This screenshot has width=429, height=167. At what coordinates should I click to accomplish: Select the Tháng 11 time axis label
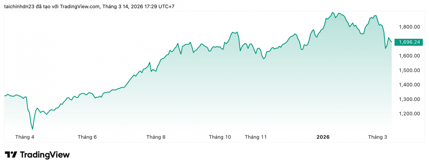click(256, 137)
